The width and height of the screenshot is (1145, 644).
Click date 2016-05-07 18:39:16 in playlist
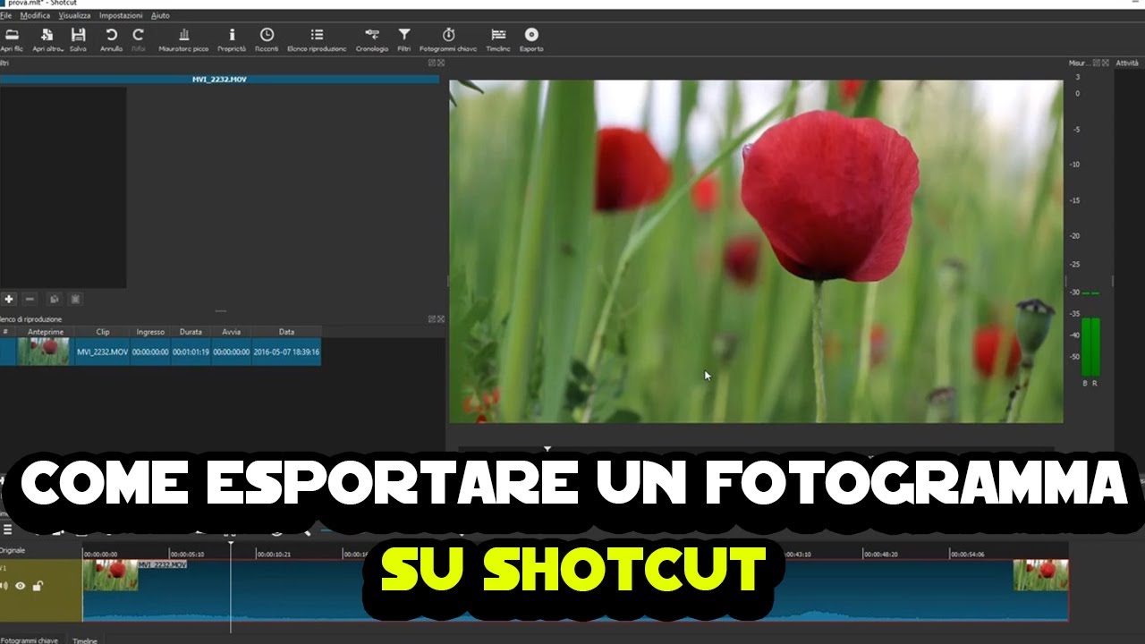[286, 352]
